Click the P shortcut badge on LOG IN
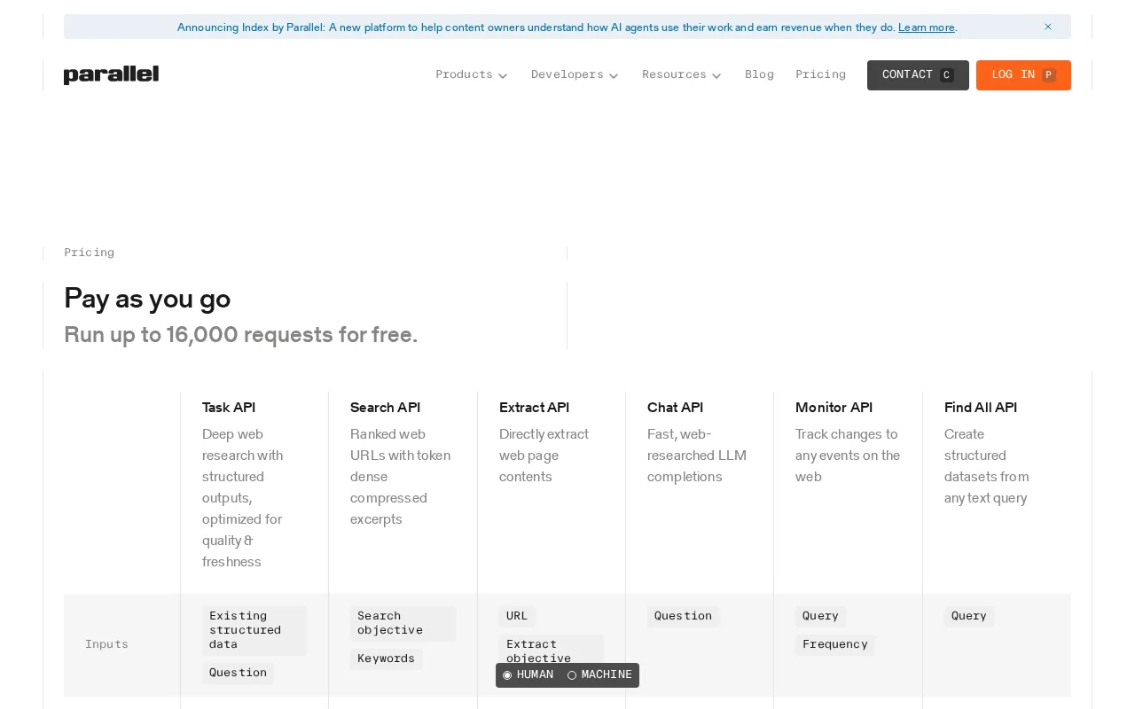1135x709 pixels. 1049,75
